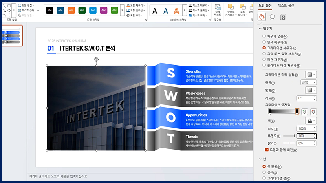Image resolution: width=326 pixels, height=183 pixels.
Task: Open shape style dialog launcher
Action: pos(146,20)
